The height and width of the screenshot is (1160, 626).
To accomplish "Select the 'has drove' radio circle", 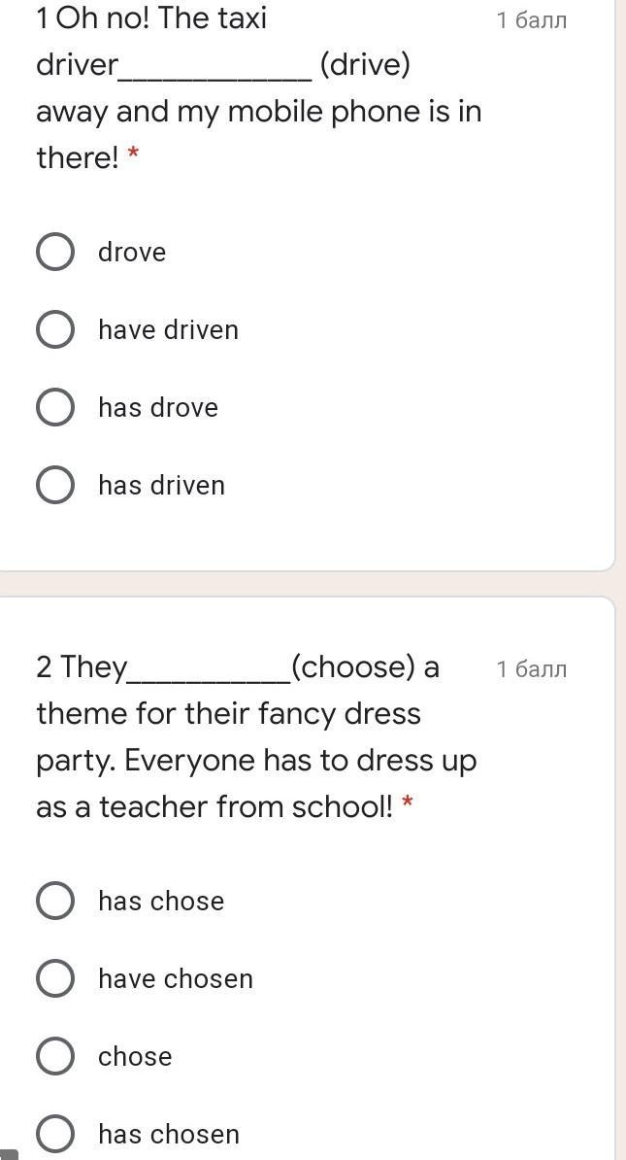I will pyautogui.click(x=55, y=407).
